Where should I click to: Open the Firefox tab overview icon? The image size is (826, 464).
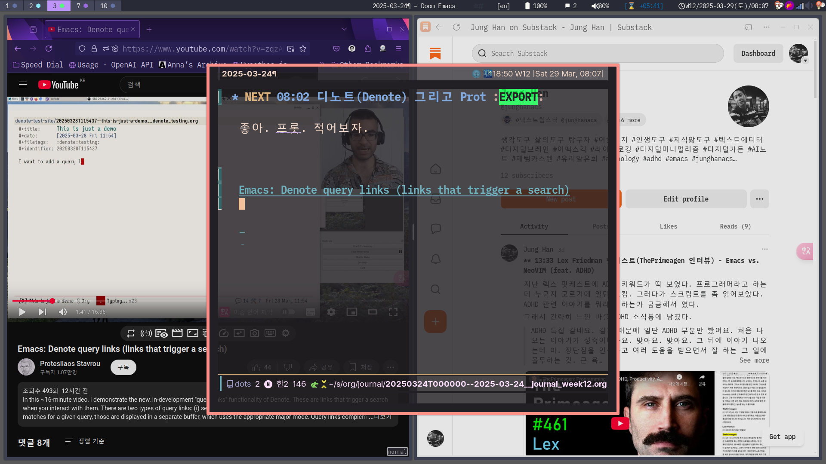point(33,29)
